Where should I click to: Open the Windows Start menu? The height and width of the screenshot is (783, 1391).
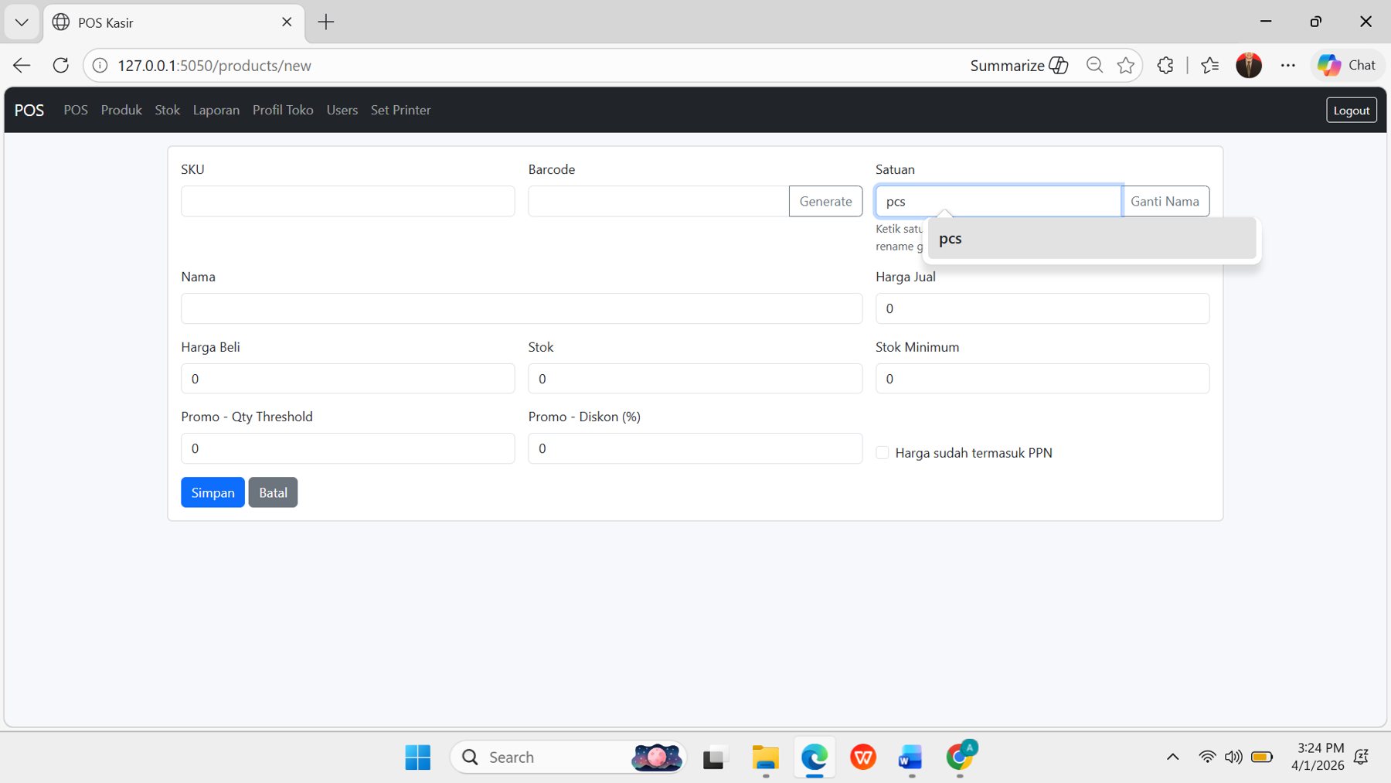(417, 757)
